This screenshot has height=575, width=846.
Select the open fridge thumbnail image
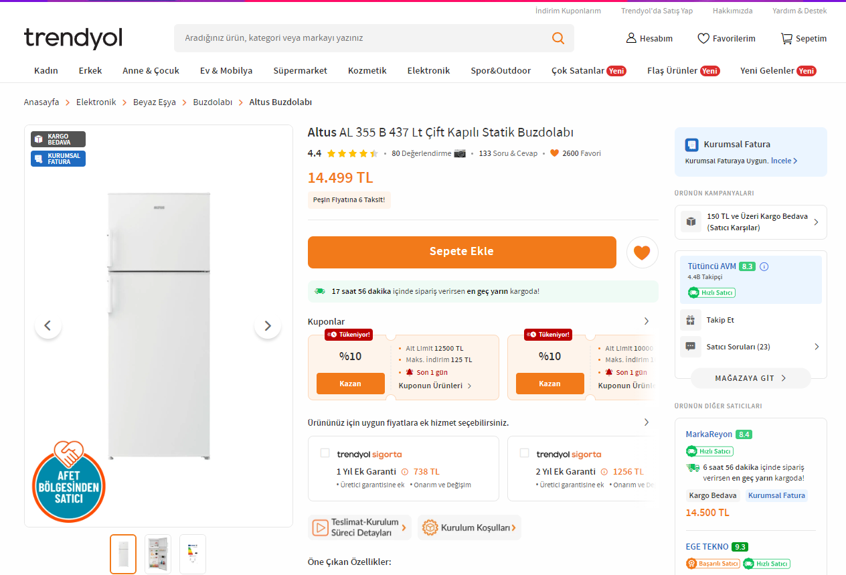pyautogui.click(x=158, y=554)
